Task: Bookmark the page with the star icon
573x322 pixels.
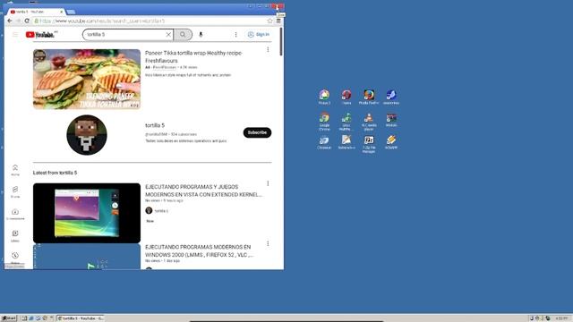Action: pyautogui.click(x=269, y=21)
